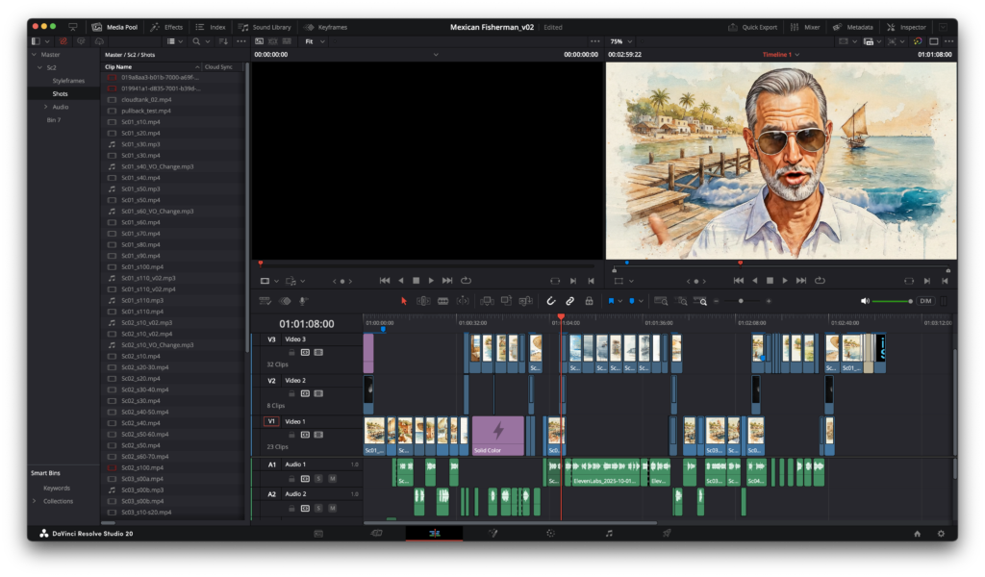Toggle Loop in the timeline viewer
Viewport: 985px width, 577px height.
coord(820,281)
